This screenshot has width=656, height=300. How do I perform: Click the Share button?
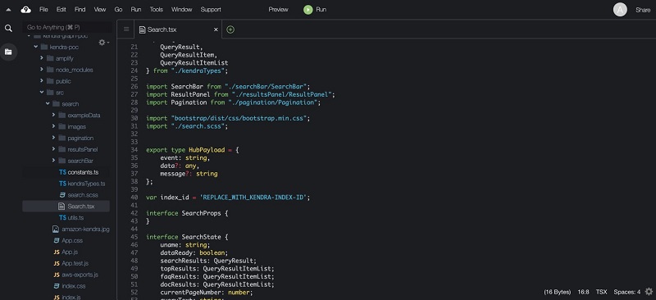(643, 10)
